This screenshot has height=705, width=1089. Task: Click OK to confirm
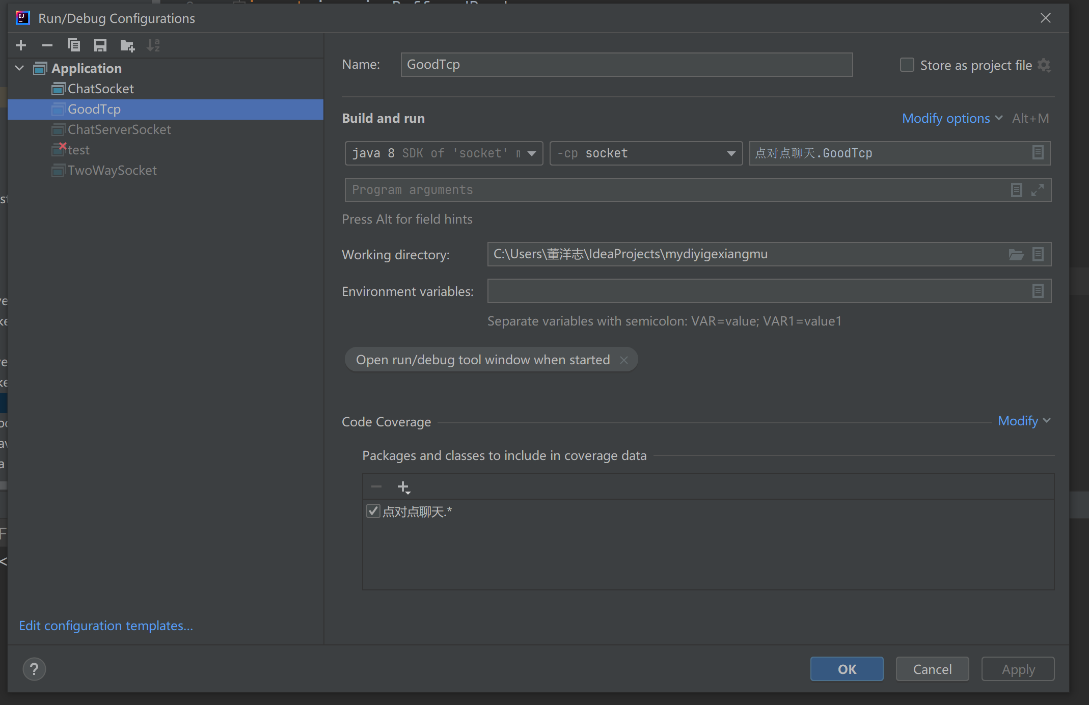pyautogui.click(x=847, y=669)
